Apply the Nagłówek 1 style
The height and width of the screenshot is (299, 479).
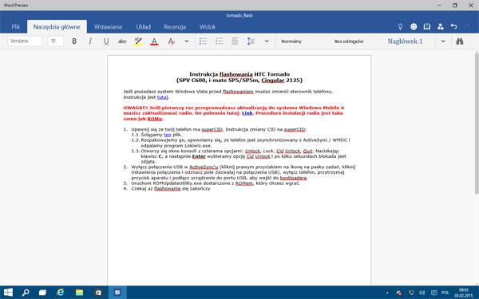click(405, 41)
